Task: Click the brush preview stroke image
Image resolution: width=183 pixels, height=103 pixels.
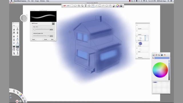Action: pyautogui.click(x=43, y=17)
